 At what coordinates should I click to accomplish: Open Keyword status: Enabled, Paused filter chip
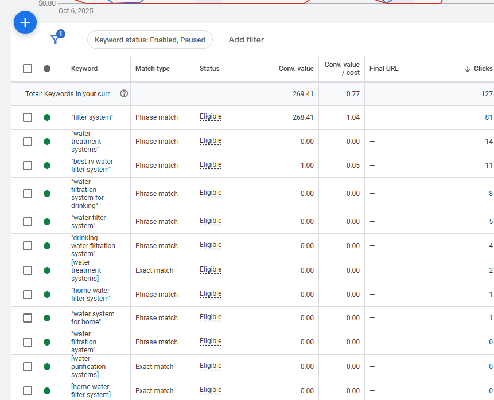(x=150, y=40)
